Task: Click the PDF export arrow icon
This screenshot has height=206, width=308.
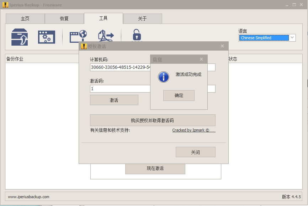Action: [x=106, y=36]
